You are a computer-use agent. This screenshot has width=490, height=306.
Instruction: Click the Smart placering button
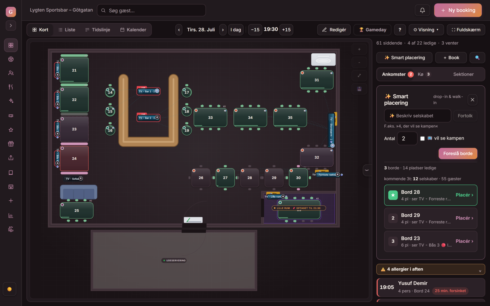404,58
